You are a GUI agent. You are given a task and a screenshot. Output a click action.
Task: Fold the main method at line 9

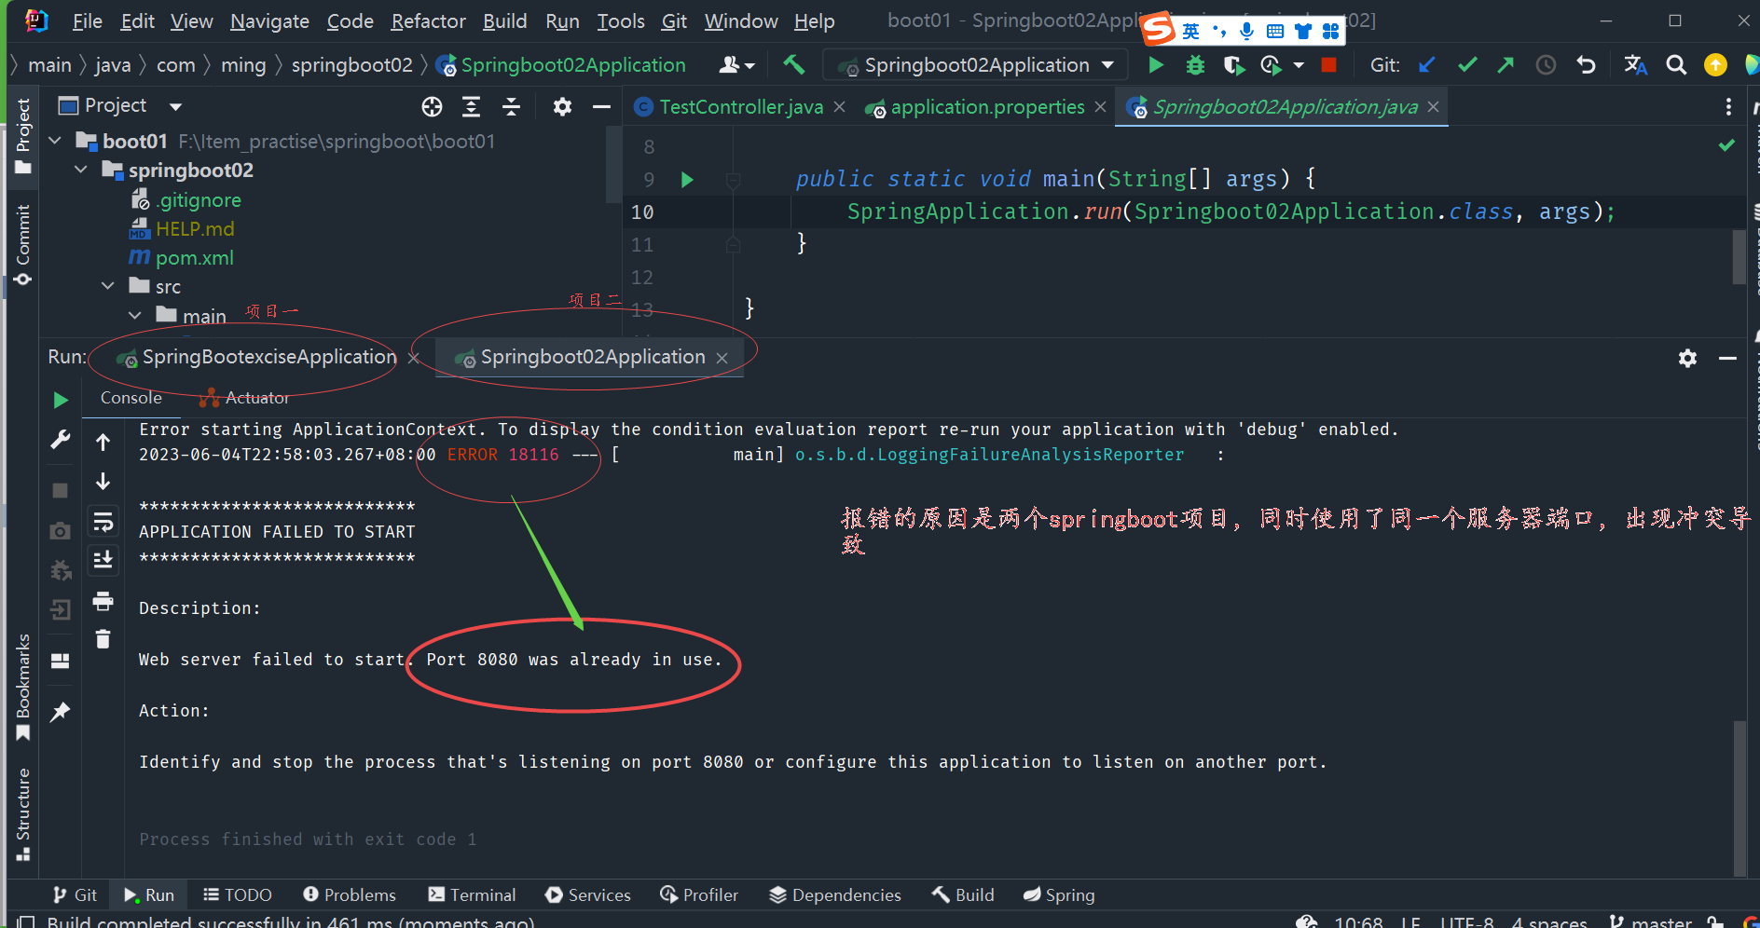pos(734,180)
